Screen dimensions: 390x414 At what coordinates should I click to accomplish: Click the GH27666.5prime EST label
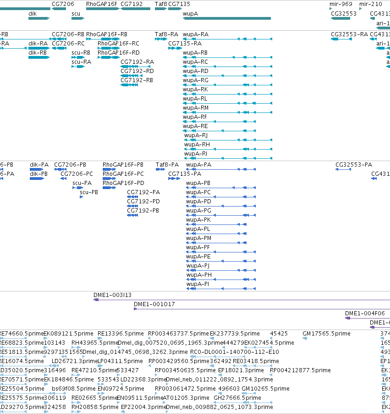237,398
